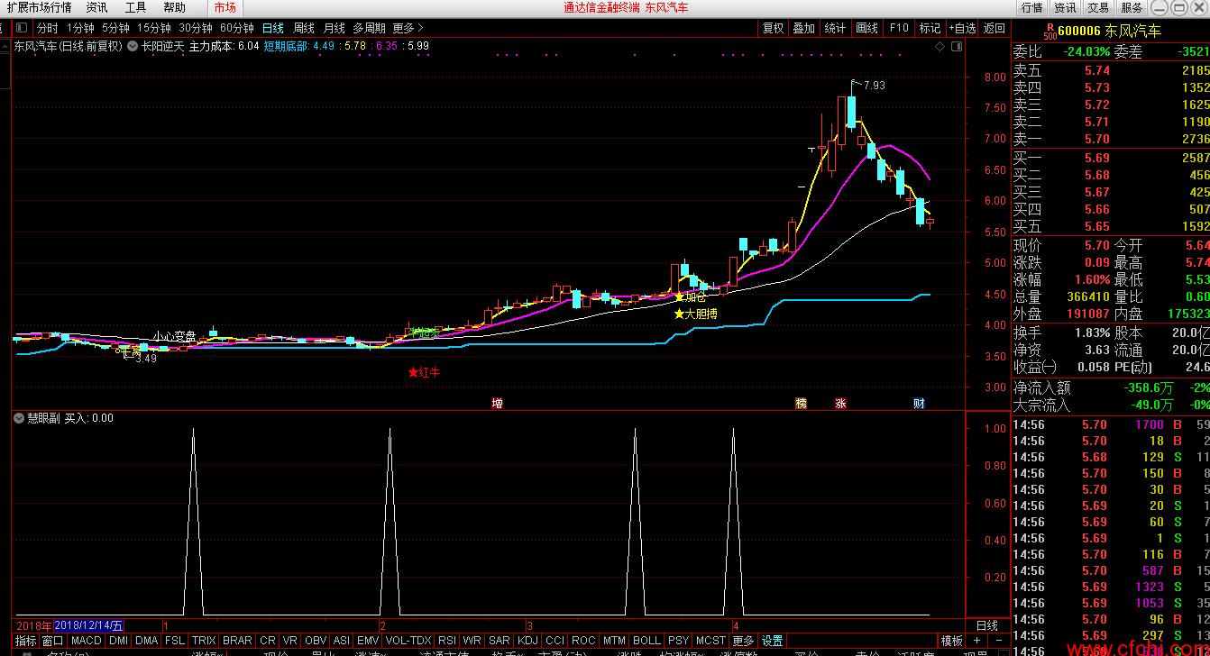Select the BOLL indicator

coord(646,641)
